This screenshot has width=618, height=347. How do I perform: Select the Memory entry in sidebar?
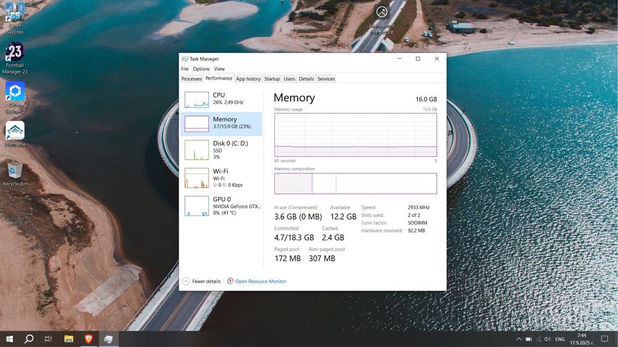pos(221,123)
